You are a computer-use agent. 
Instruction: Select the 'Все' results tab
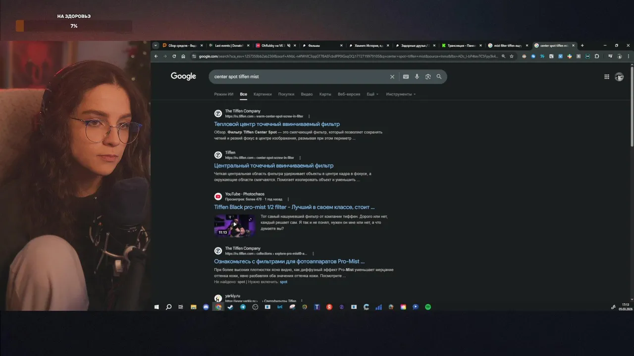[243, 94]
